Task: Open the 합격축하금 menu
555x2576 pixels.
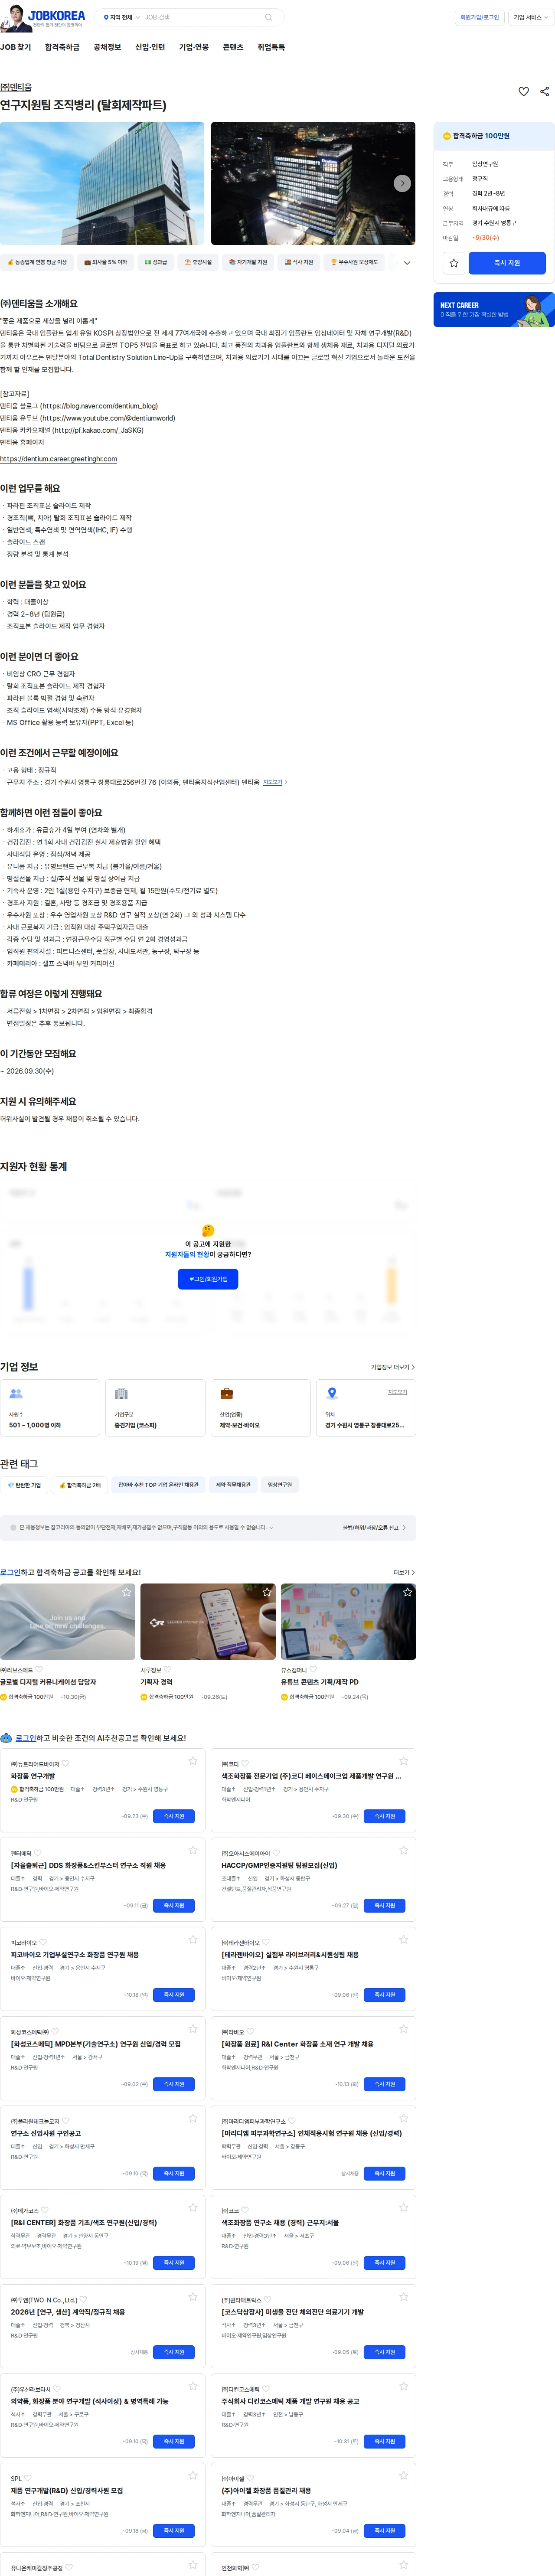Action: pos(62,47)
